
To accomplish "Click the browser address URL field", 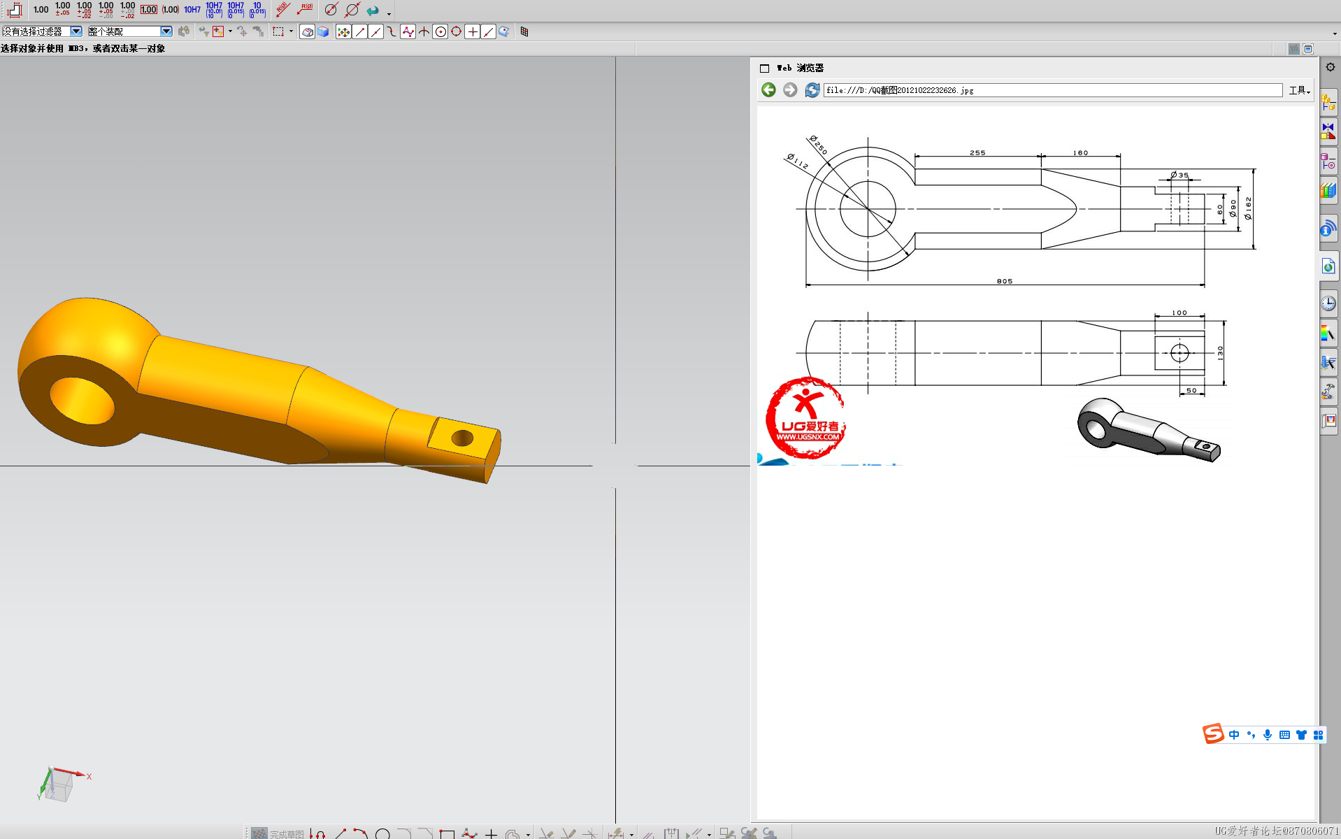I will [1053, 90].
